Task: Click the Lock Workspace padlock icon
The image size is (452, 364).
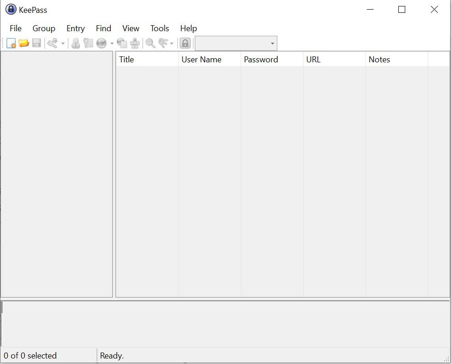Action: 185,43
